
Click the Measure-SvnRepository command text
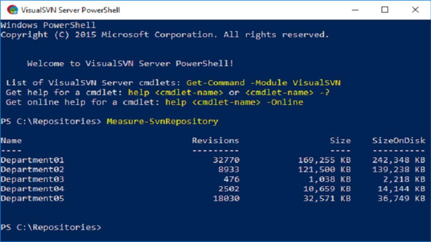pyautogui.click(x=162, y=121)
